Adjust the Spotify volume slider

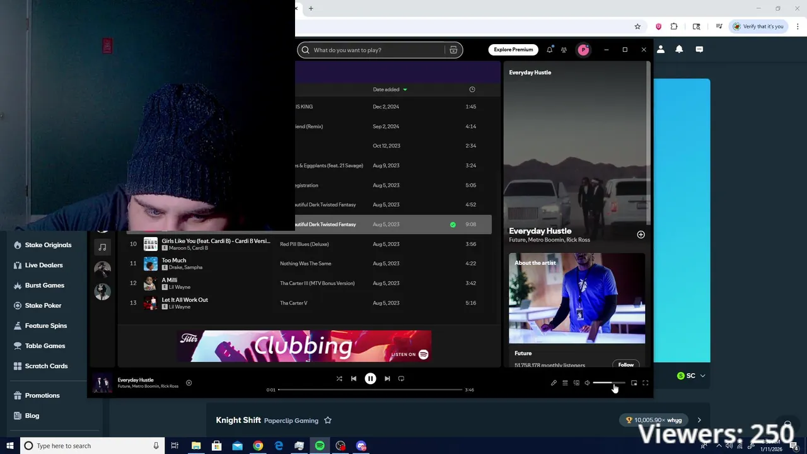point(609,383)
